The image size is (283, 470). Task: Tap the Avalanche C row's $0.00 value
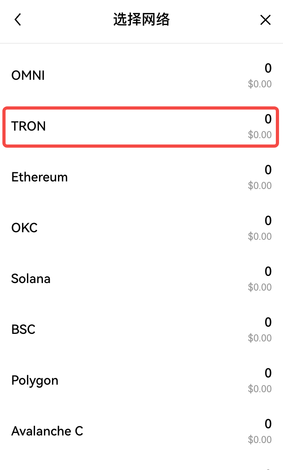point(260,440)
